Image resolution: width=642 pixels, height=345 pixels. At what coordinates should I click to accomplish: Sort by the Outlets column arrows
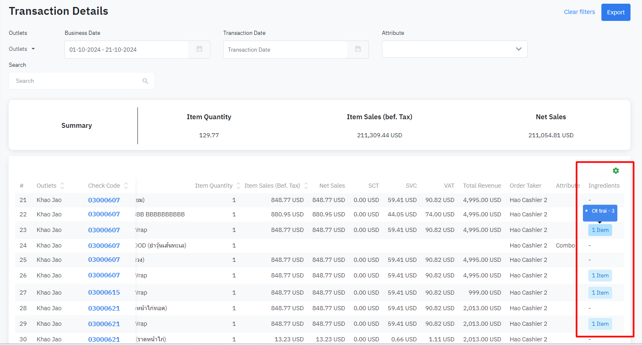[62, 186]
